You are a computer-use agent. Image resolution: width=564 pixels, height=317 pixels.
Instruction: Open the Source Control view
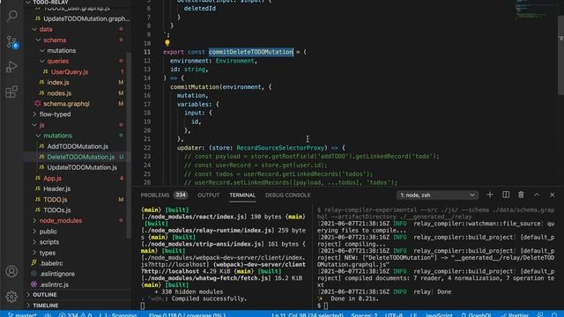tap(11, 42)
